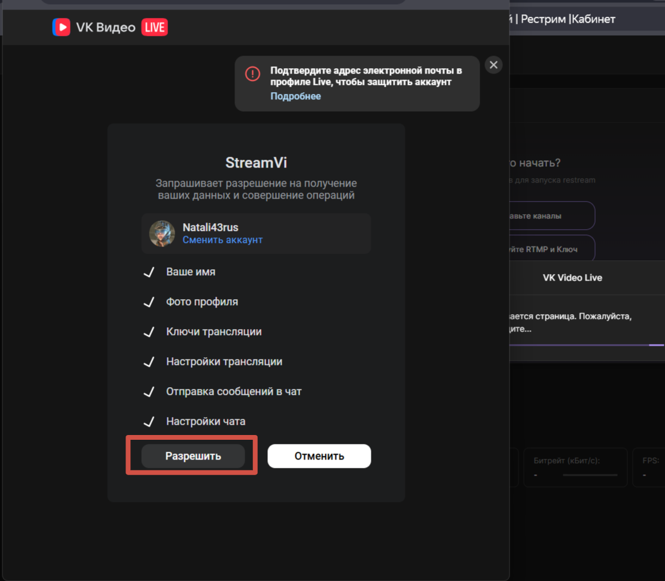Viewport: 665px width, 581px height.
Task: Click the Отменить button
Action: pos(319,456)
